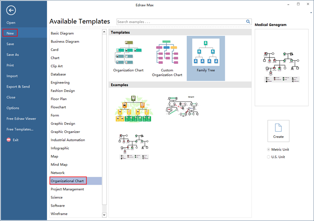Image resolution: width=314 pixels, height=221 pixels.
Task: Select Fashion Design category
Action: pyautogui.click(x=63, y=91)
